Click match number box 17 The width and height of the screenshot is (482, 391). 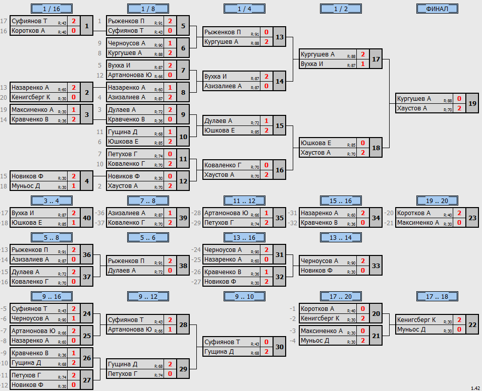376,59
